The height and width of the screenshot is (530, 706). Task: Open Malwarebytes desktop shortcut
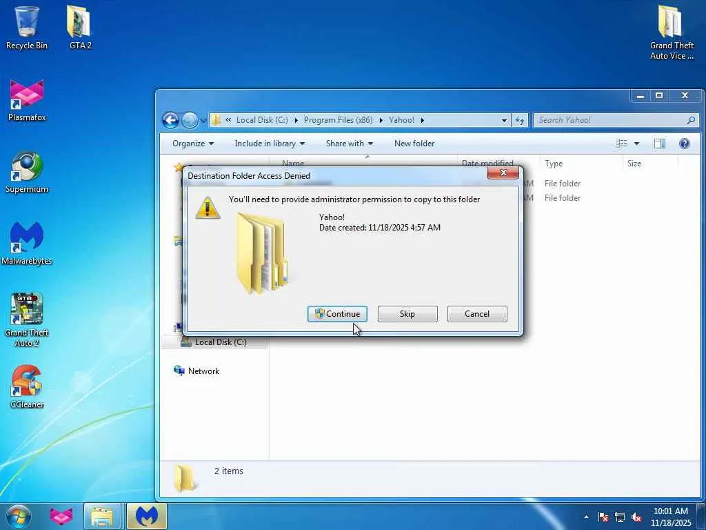coord(27,244)
